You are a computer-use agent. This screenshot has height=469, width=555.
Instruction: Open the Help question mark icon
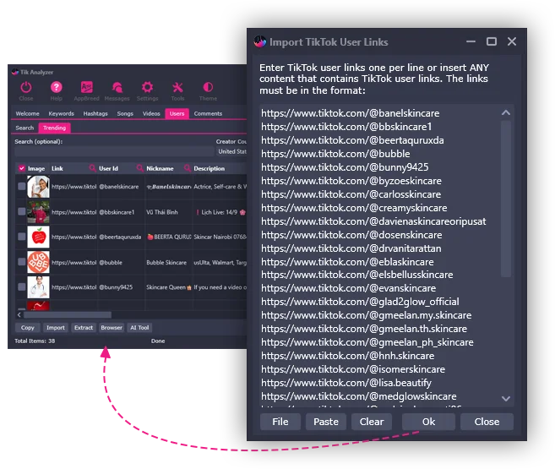click(57, 87)
